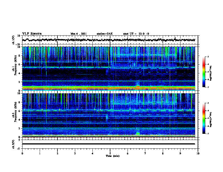Click the "-5" tick of the ch.3(V) axis
This screenshot has height=172, width=223.
pos(19,149)
